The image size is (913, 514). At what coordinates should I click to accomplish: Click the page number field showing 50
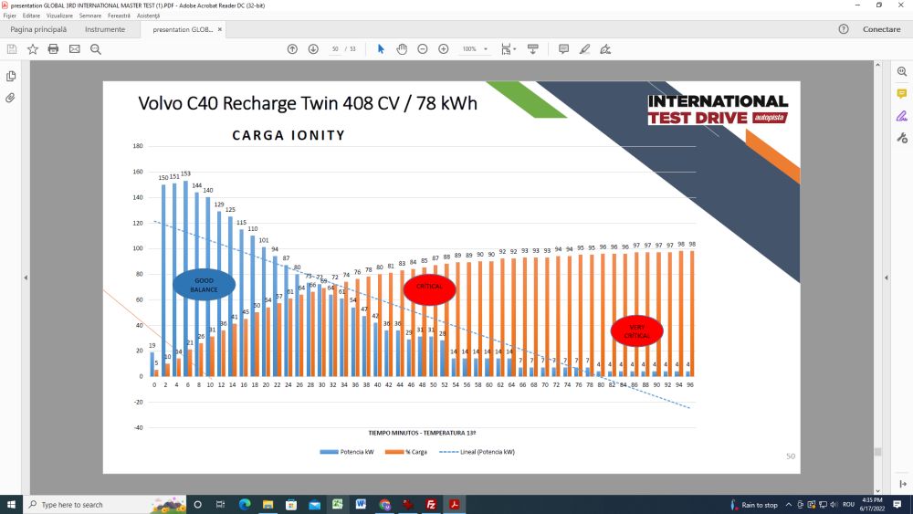(335, 49)
